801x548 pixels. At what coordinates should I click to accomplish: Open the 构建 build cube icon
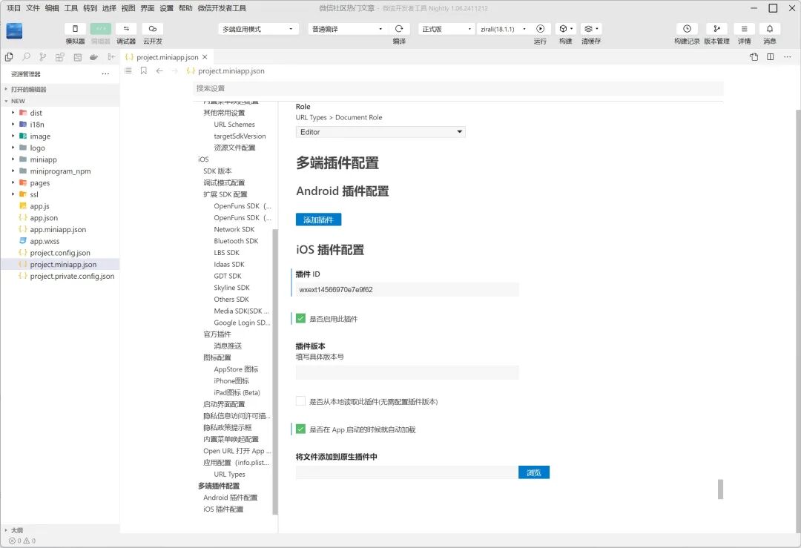(x=565, y=29)
